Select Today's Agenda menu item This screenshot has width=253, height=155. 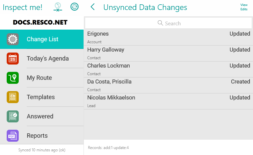(x=48, y=59)
